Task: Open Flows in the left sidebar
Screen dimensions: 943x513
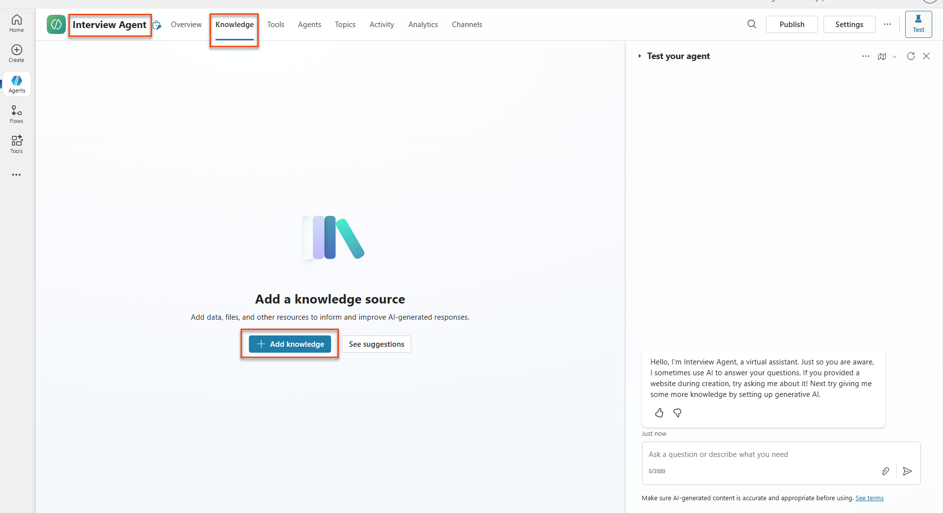Action: pos(17,114)
